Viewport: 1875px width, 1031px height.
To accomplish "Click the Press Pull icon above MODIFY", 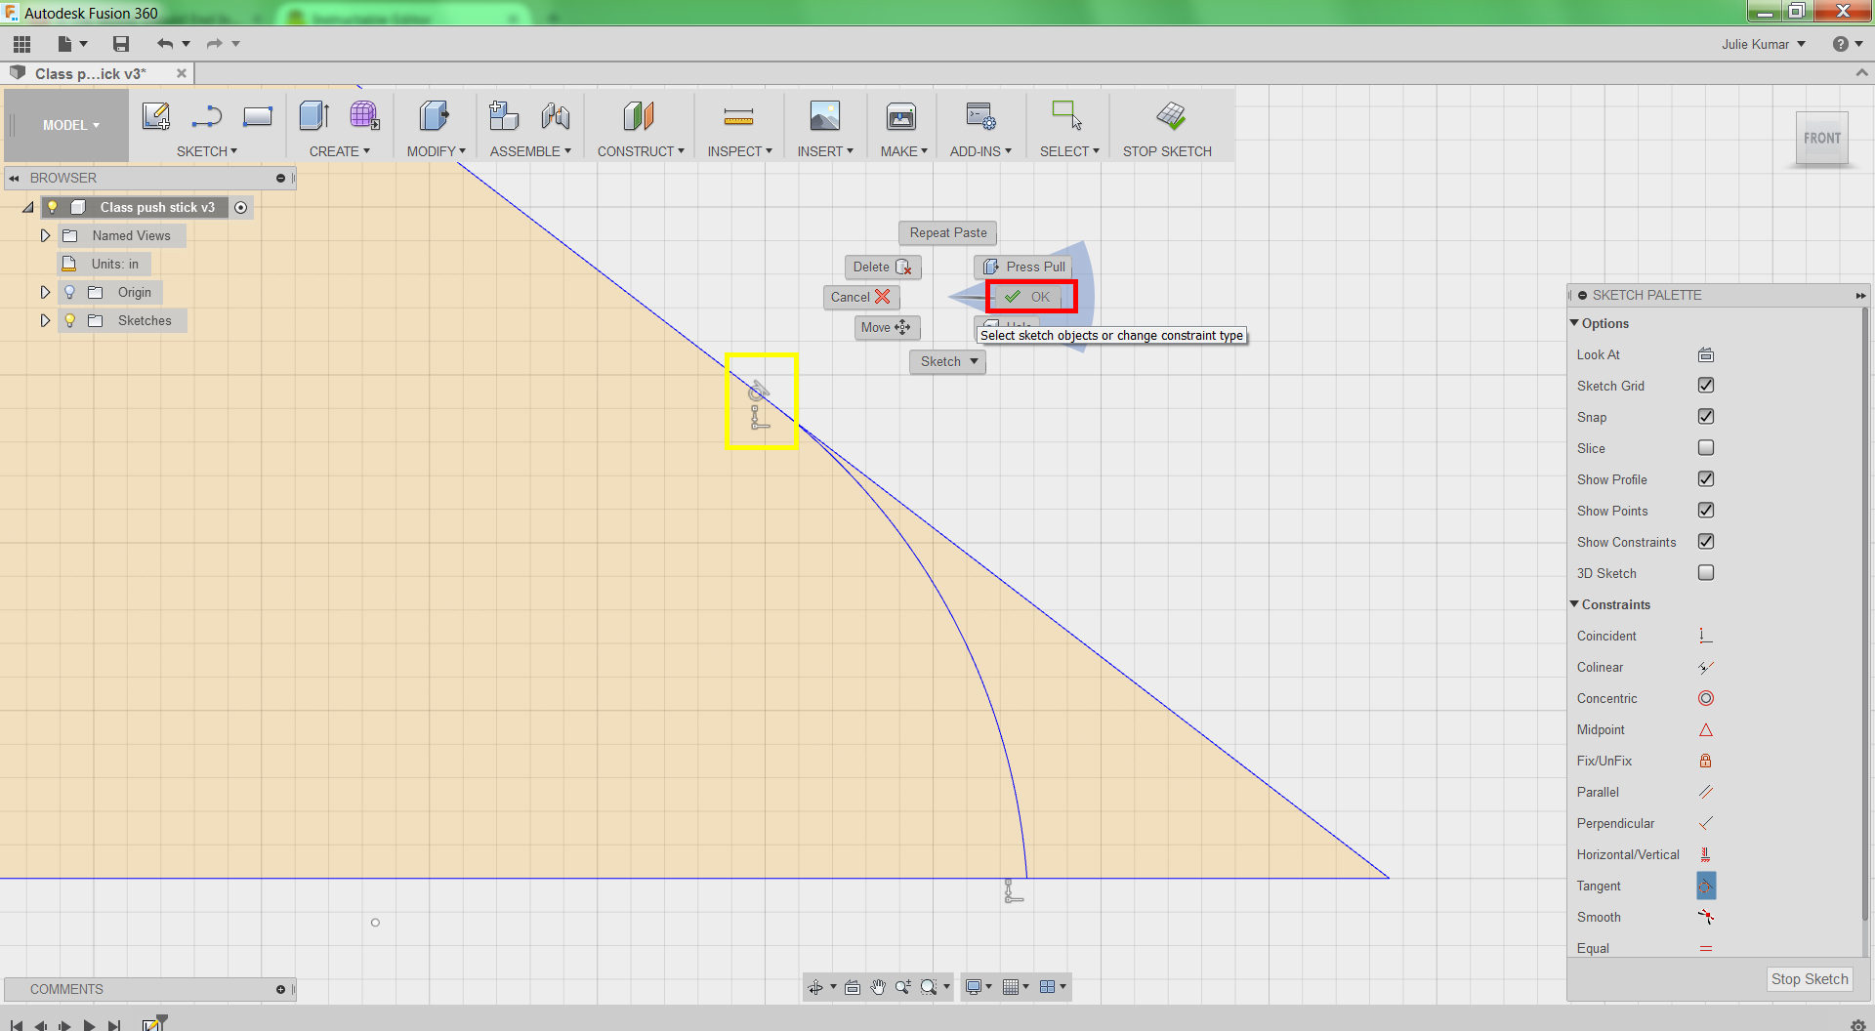I will click(435, 116).
